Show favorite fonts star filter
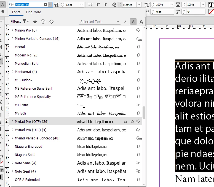Screen dimensions: 214x187 click(x=35, y=22)
